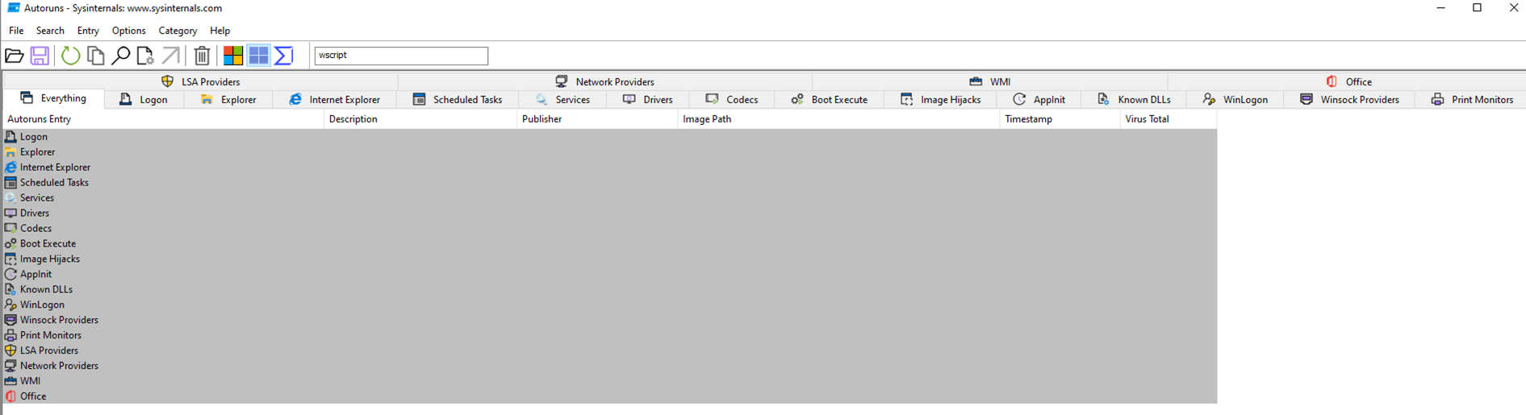Image resolution: width=1526 pixels, height=415 pixels.
Task: Select the Logon row in the list
Action: click(x=610, y=137)
